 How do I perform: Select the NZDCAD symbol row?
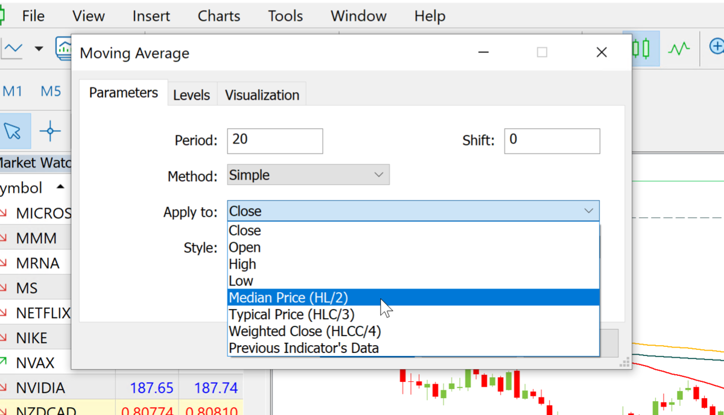click(x=121, y=408)
